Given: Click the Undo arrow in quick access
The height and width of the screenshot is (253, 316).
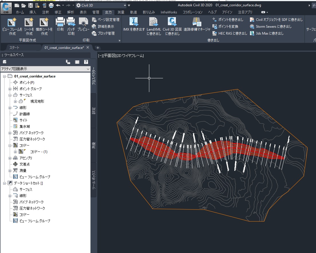Looking at the screenshot, I should coord(58,5).
